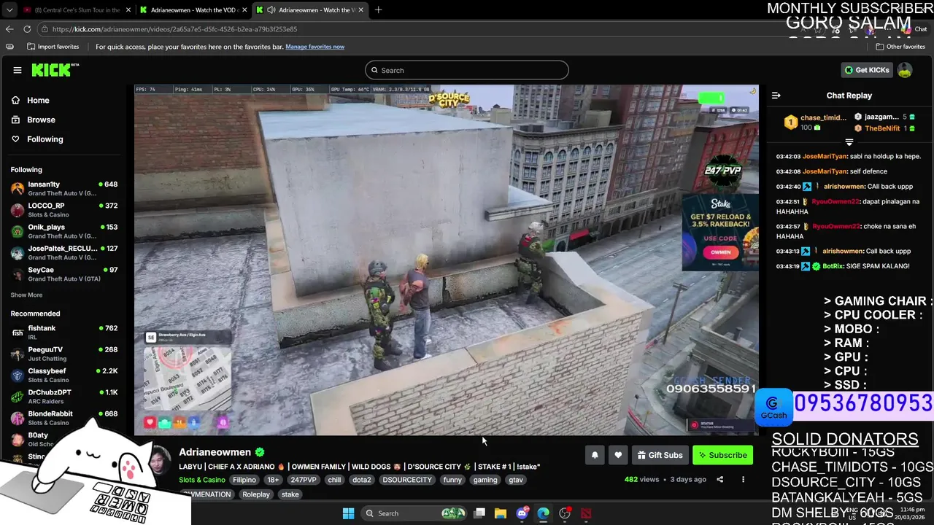Open the browser tab list dropdown
The height and width of the screenshot is (525, 934).
click(9, 10)
